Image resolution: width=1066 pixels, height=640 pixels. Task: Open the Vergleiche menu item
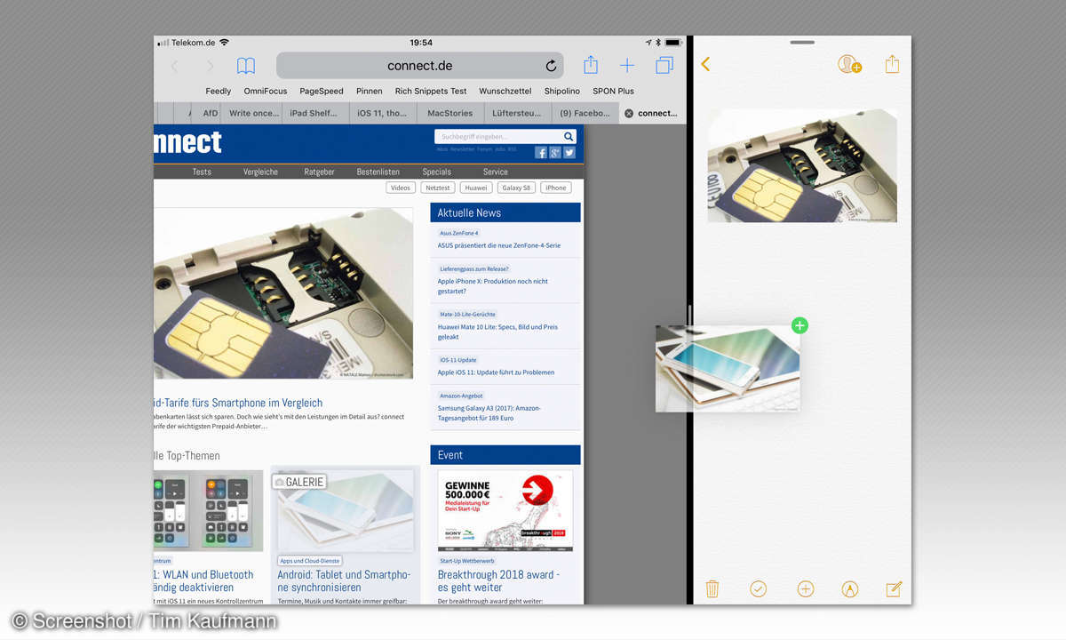[x=260, y=172]
